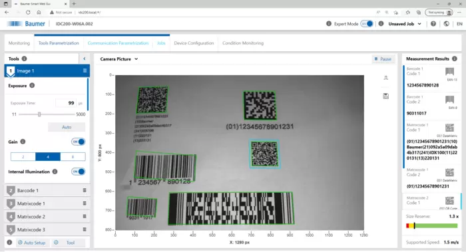The height and width of the screenshot is (252, 466).
Task: Click the Exposure Time slider handle
Action: click(x=39, y=114)
